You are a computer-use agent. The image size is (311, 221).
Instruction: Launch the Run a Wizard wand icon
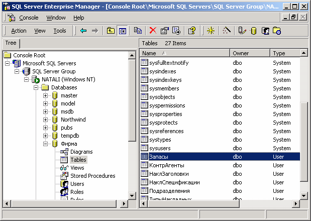click(227, 31)
